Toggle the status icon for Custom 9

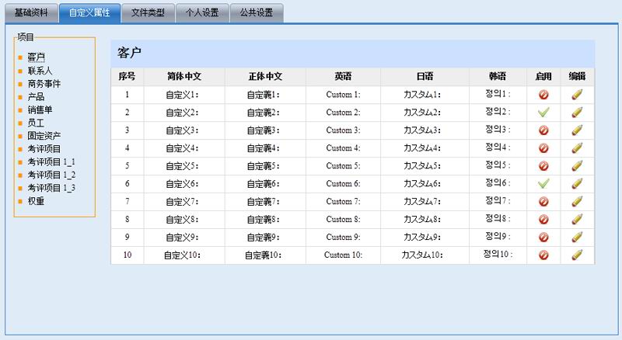coord(543,238)
